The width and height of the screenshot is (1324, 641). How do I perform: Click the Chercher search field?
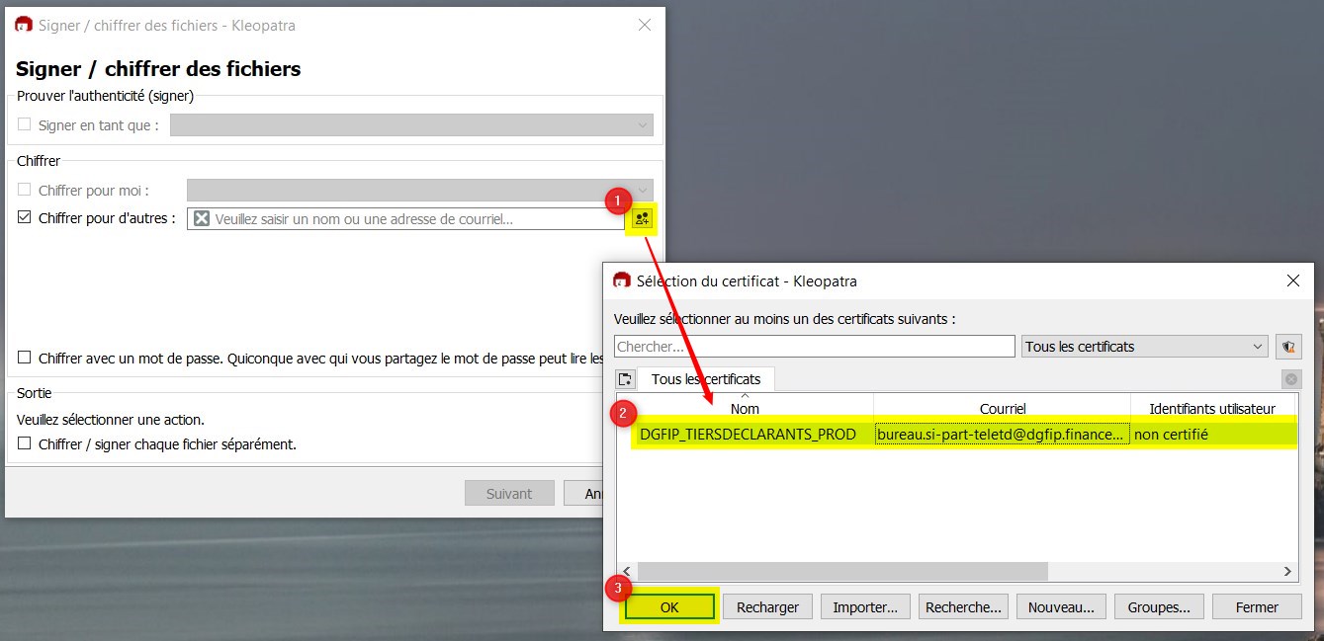(x=814, y=347)
